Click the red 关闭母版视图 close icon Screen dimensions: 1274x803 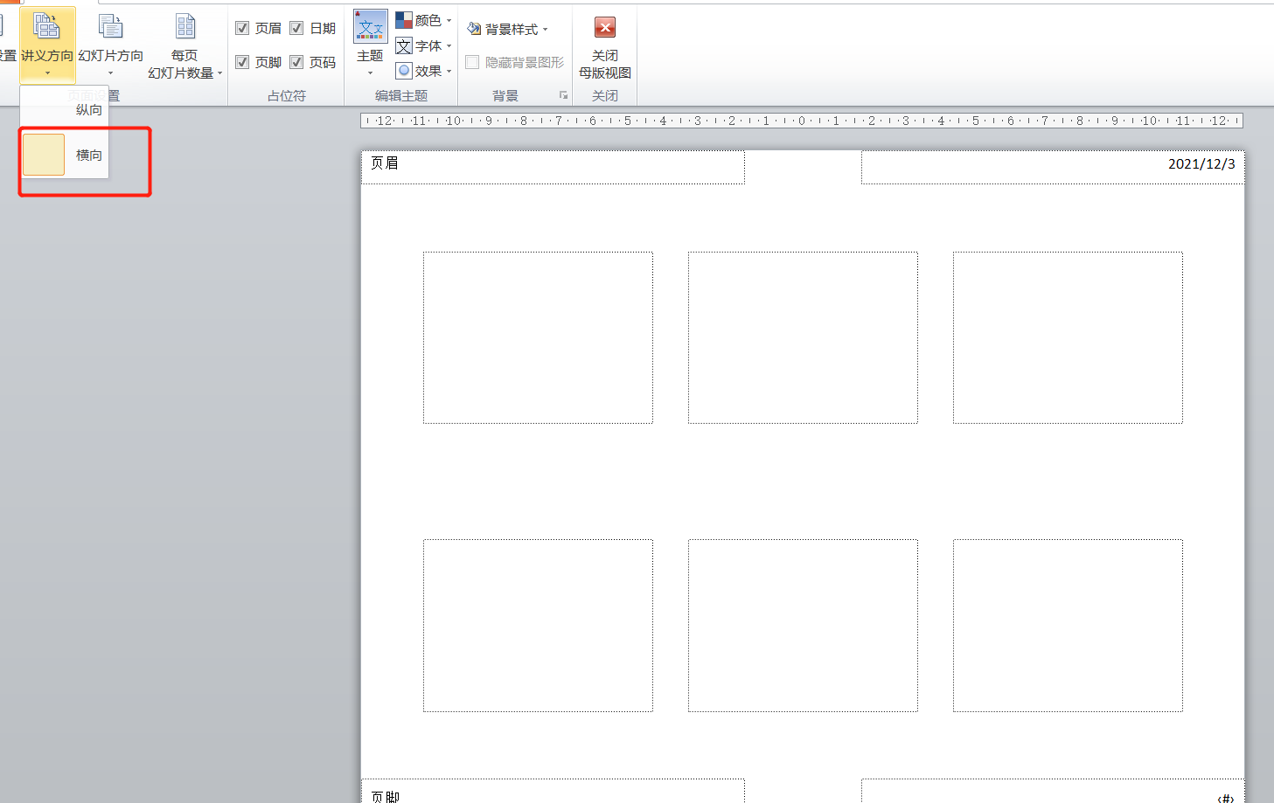(x=604, y=28)
